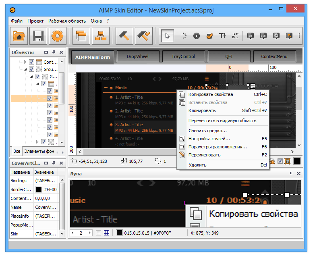Image resolution: width=317 pixels, height=258 pixels.
Task: Click the orange burst icon in canvas status bar
Action: pos(273,161)
